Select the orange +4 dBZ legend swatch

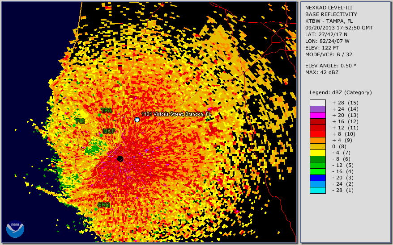tap(318, 140)
